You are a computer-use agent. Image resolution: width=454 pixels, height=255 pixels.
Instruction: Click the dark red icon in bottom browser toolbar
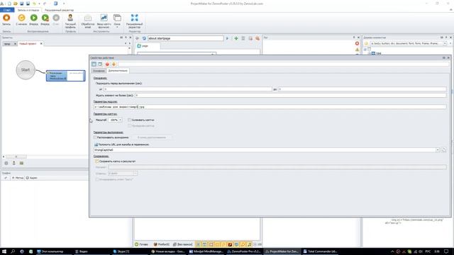(x=230, y=244)
